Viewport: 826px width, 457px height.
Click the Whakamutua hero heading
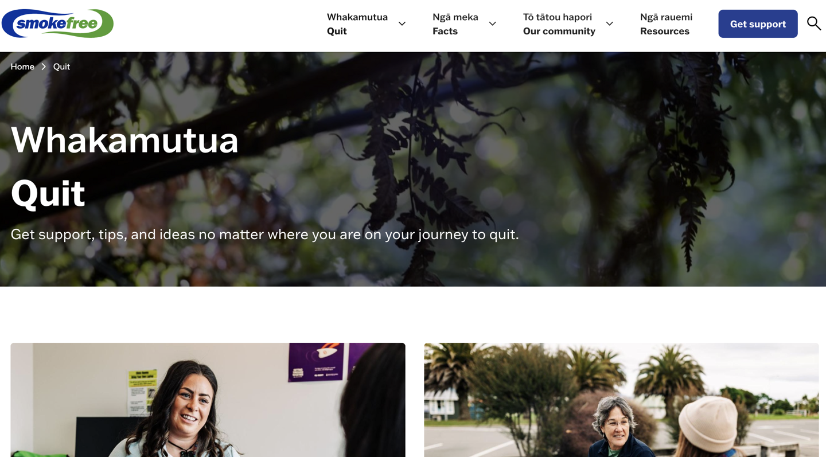124,139
